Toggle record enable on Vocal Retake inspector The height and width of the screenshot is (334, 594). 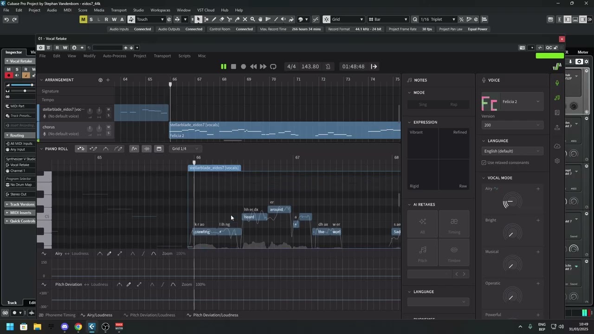tap(8, 75)
